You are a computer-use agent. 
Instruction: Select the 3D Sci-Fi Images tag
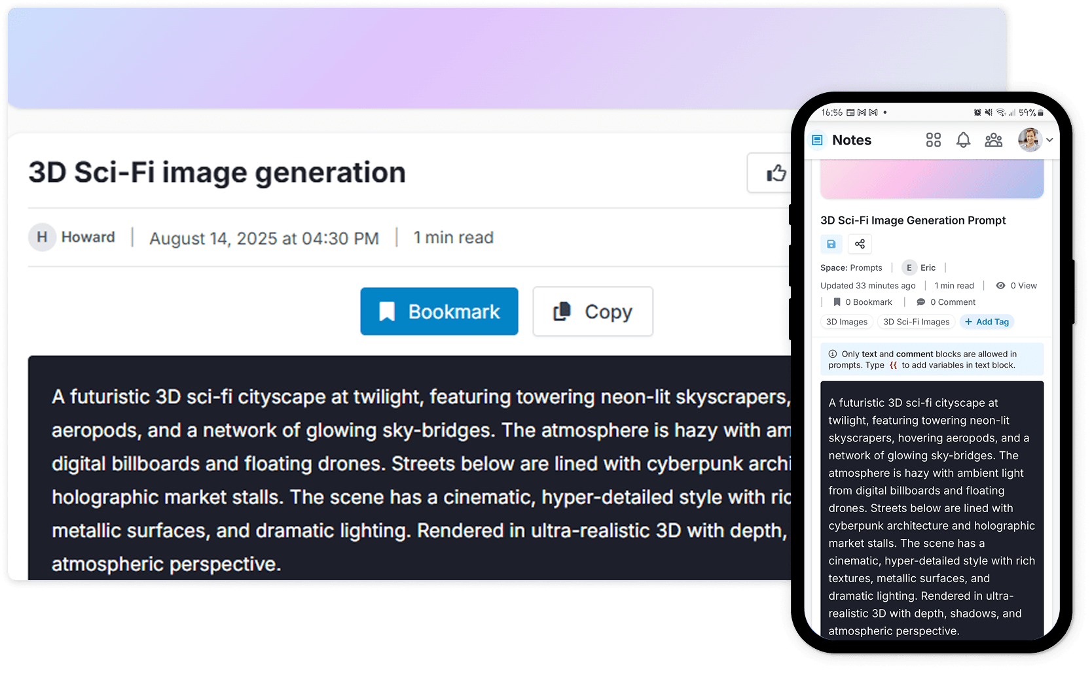tap(916, 322)
